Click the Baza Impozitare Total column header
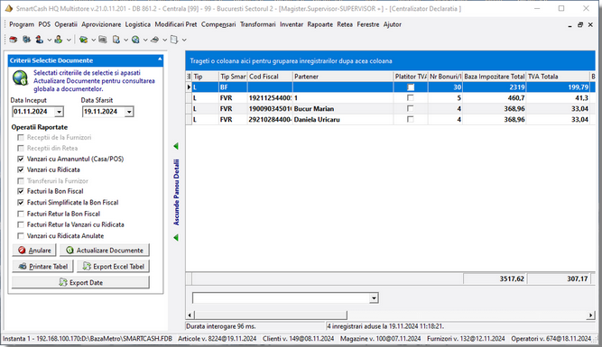 click(494, 77)
